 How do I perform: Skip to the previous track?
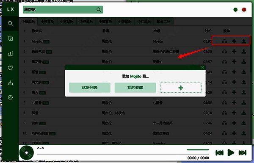[219, 153]
